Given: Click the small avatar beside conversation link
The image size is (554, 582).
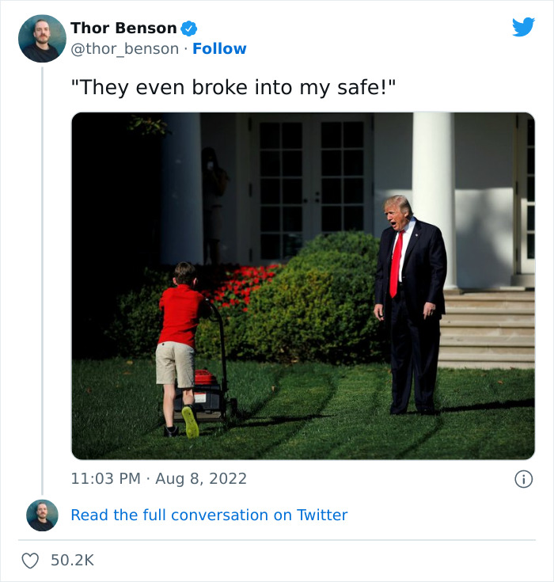Looking at the screenshot, I should [42, 515].
